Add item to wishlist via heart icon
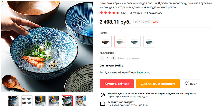This screenshot has width=214, height=111. click(x=188, y=83)
